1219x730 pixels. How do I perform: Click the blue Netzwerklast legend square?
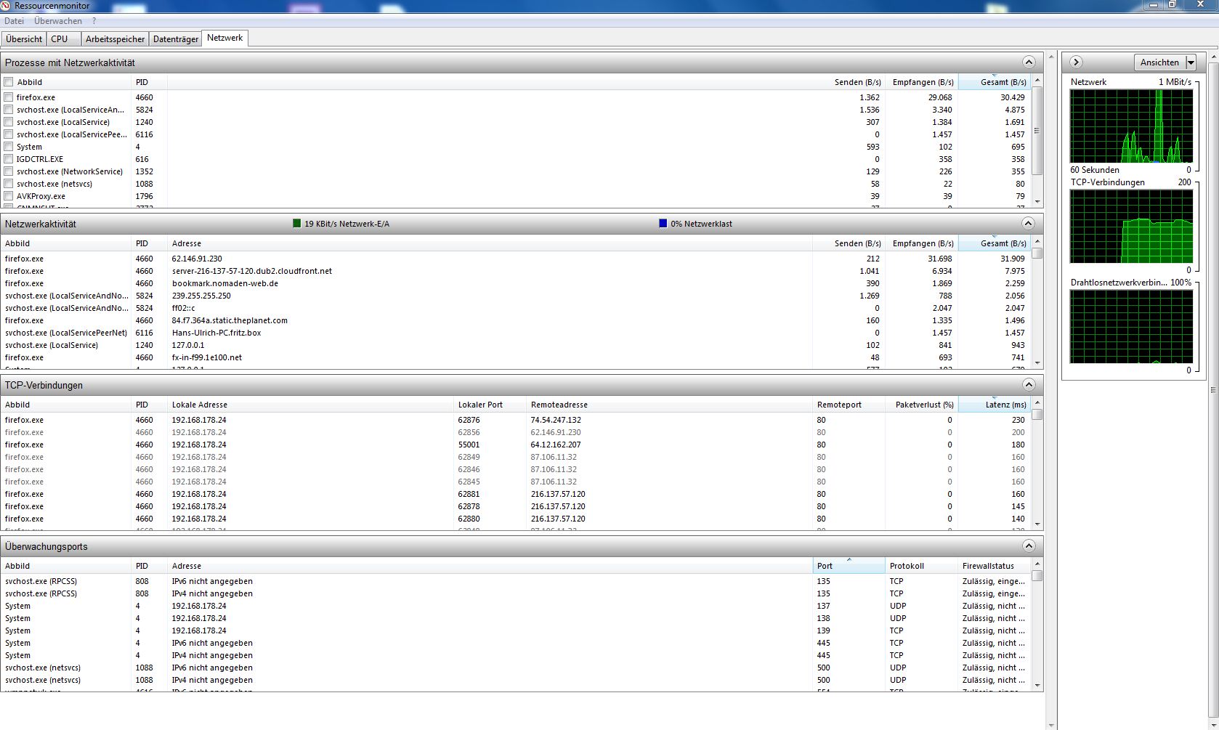[x=663, y=224]
